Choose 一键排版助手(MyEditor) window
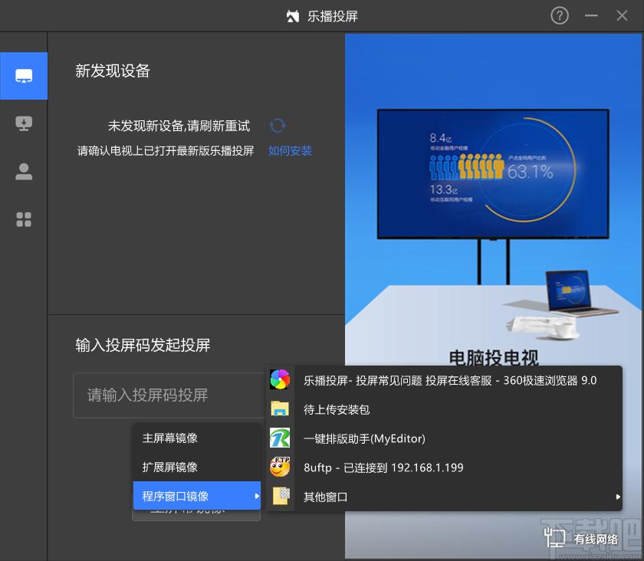The image size is (644, 561). (x=445, y=438)
